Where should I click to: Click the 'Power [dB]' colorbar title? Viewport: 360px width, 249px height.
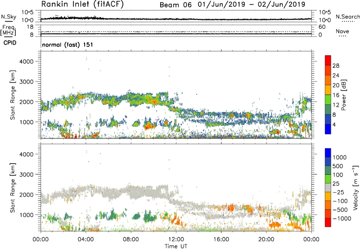344,95
